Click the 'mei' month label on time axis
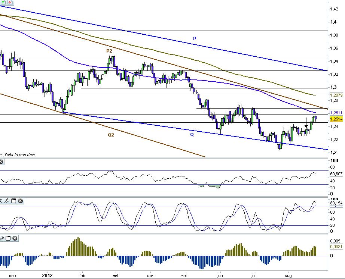The width and height of the screenshot is (345, 279). [x=183, y=276]
